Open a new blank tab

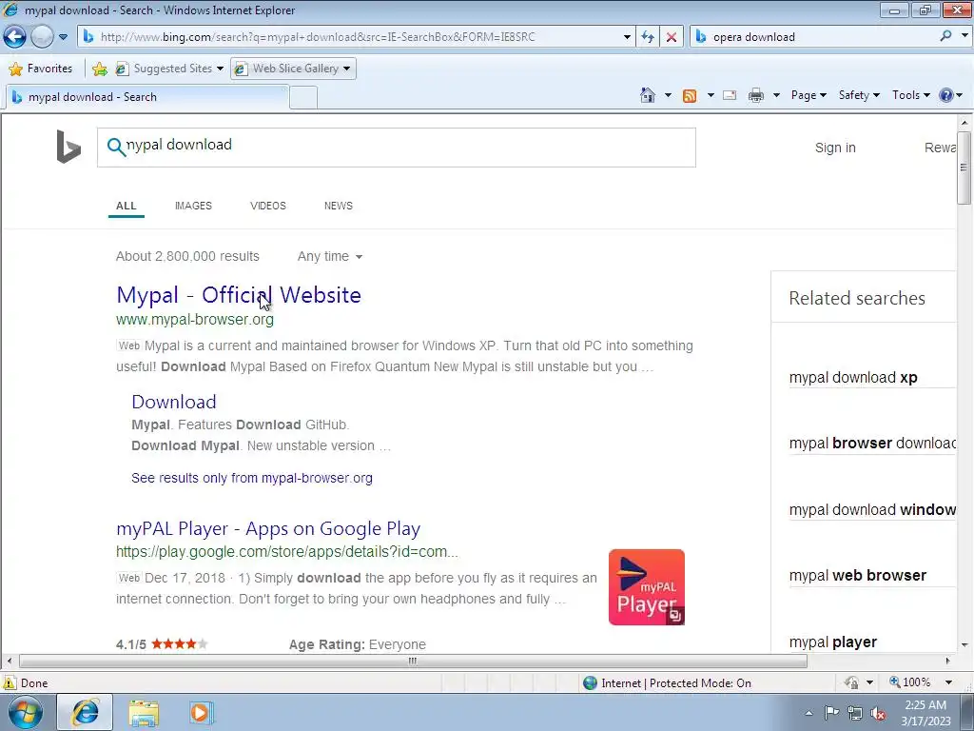click(x=303, y=98)
